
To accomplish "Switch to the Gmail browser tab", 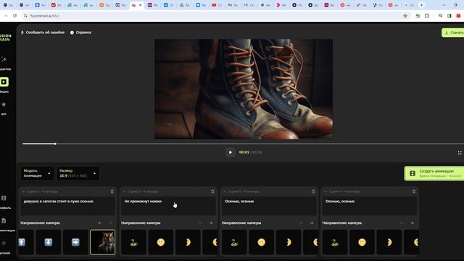I will point(233,5).
